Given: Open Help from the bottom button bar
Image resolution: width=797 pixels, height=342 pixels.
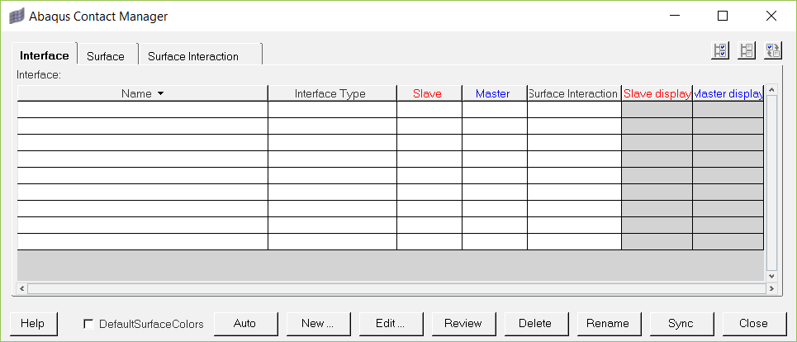Looking at the screenshot, I should (x=32, y=323).
